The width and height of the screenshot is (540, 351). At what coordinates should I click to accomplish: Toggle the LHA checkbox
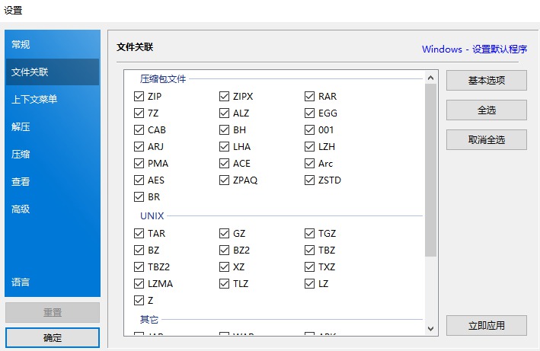[x=224, y=147]
